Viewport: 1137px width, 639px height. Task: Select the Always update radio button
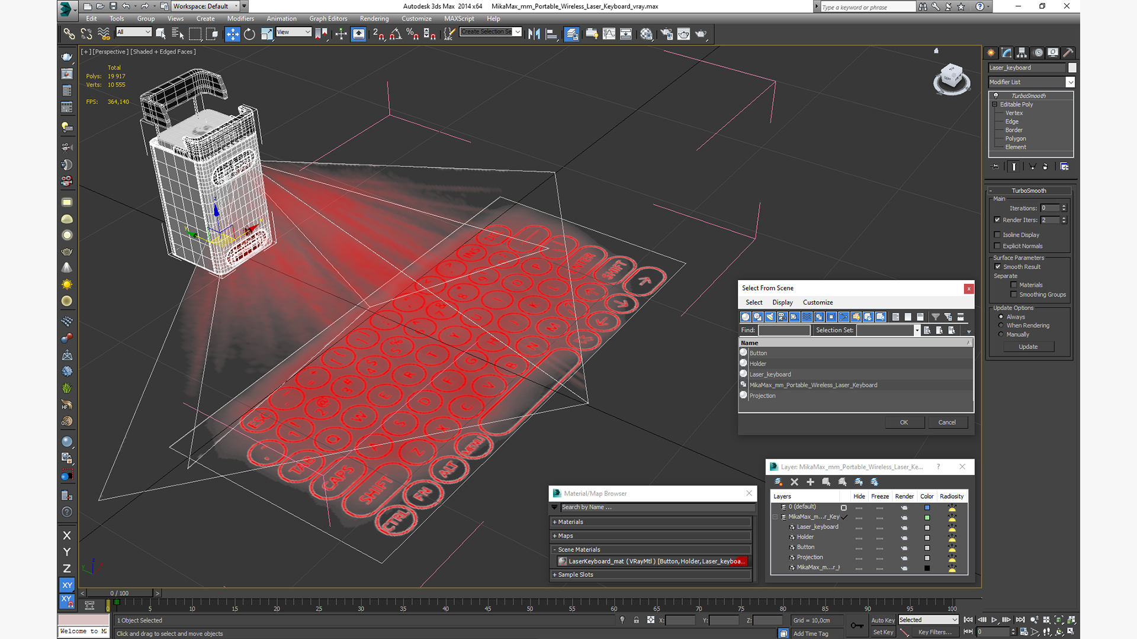tap(1001, 317)
